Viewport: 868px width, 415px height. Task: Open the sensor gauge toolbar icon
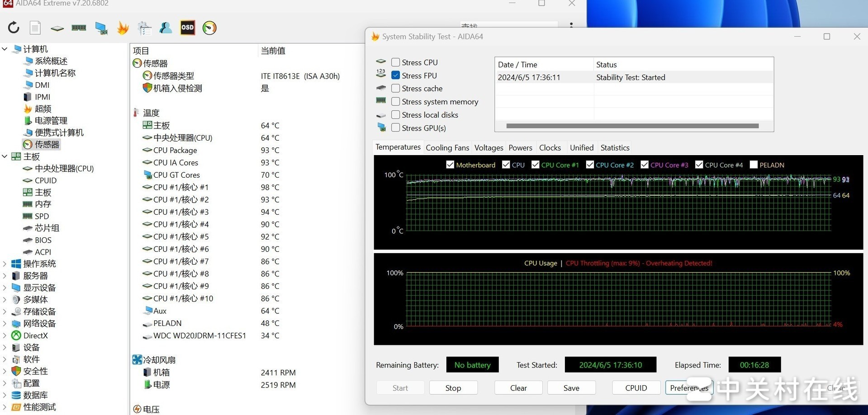(x=209, y=28)
